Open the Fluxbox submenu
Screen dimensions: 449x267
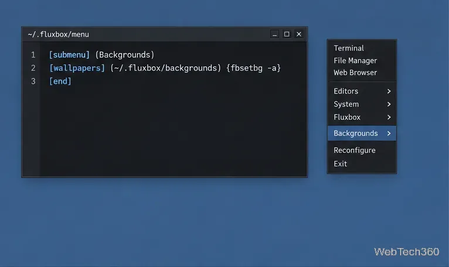point(362,117)
